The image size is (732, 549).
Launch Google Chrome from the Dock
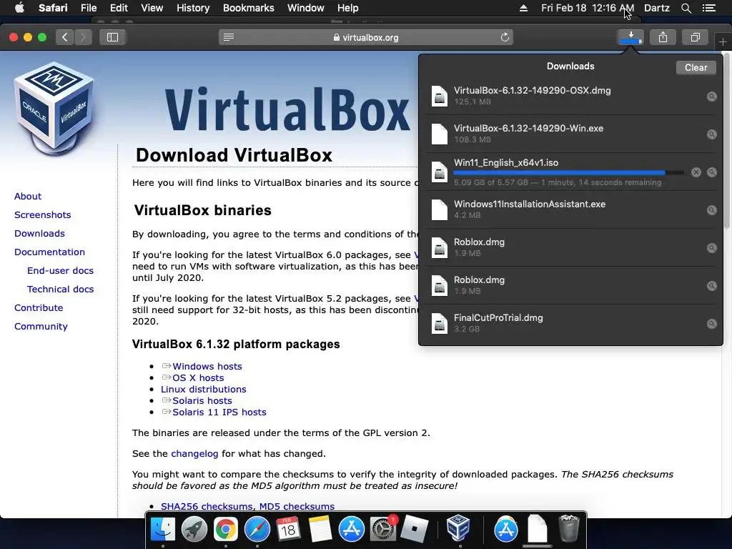pos(225,529)
